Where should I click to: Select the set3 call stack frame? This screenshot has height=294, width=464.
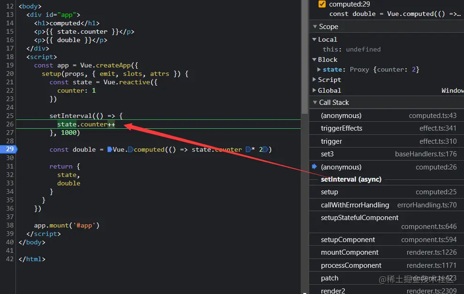tap(387, 154)
